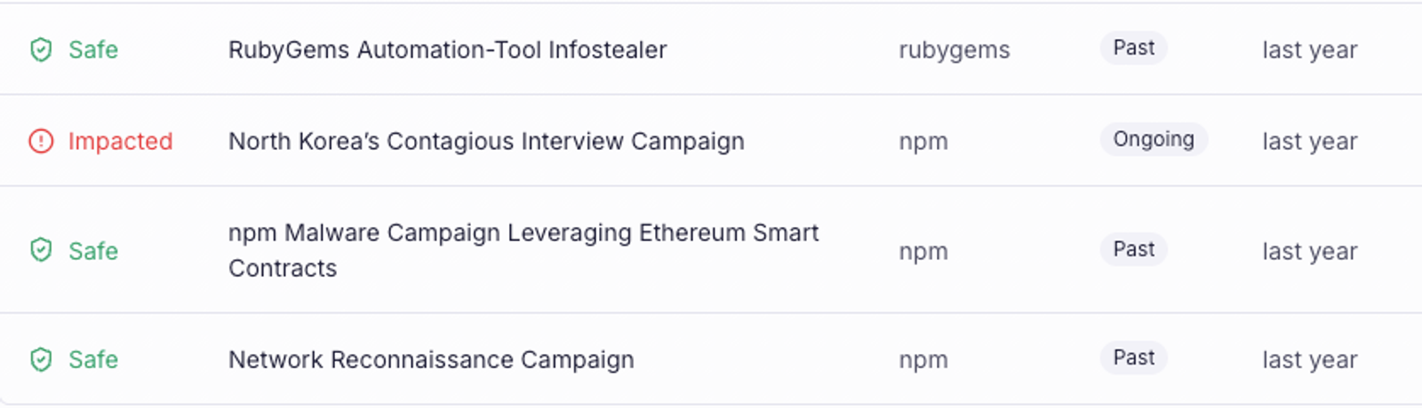Open North Korea's Contagious Interview Campaign
The height and width of the screenshot is (408, 1422).
point(486,141)
